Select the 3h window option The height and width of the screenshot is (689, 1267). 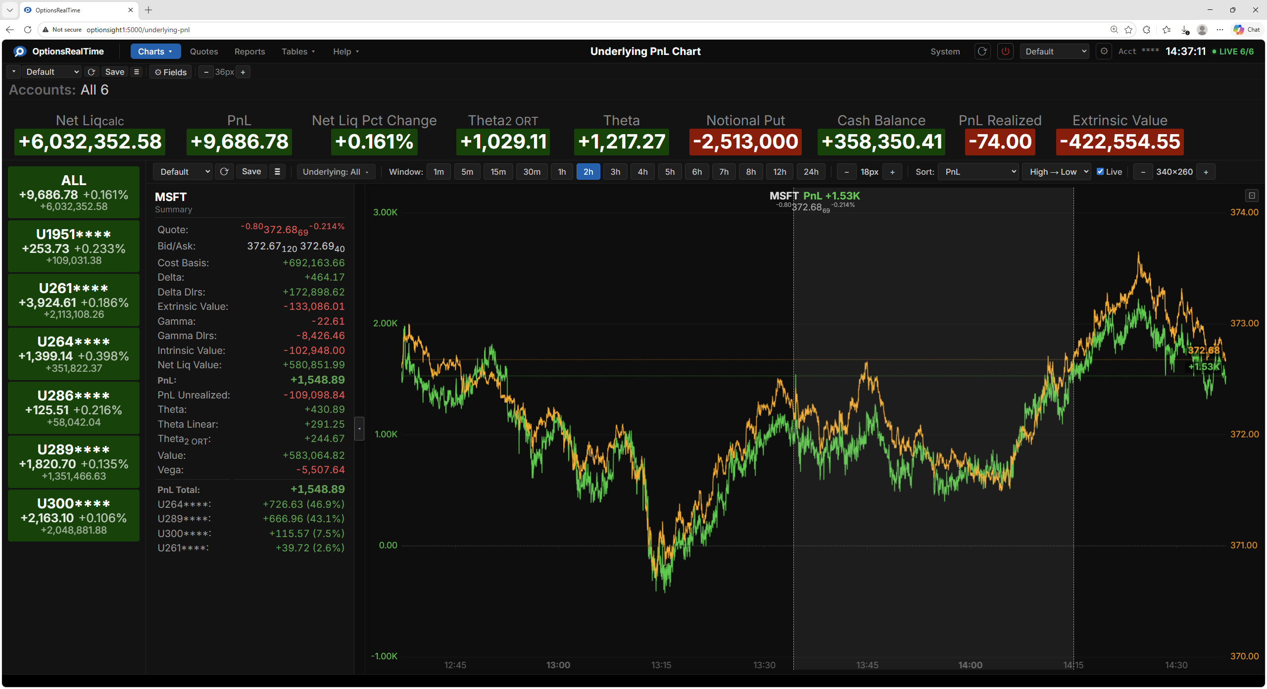615,172
